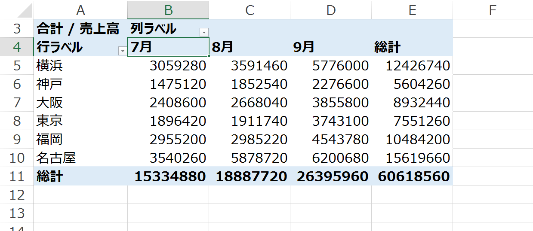
Task: Click cell with value 1852540
Action: (250, 84)
